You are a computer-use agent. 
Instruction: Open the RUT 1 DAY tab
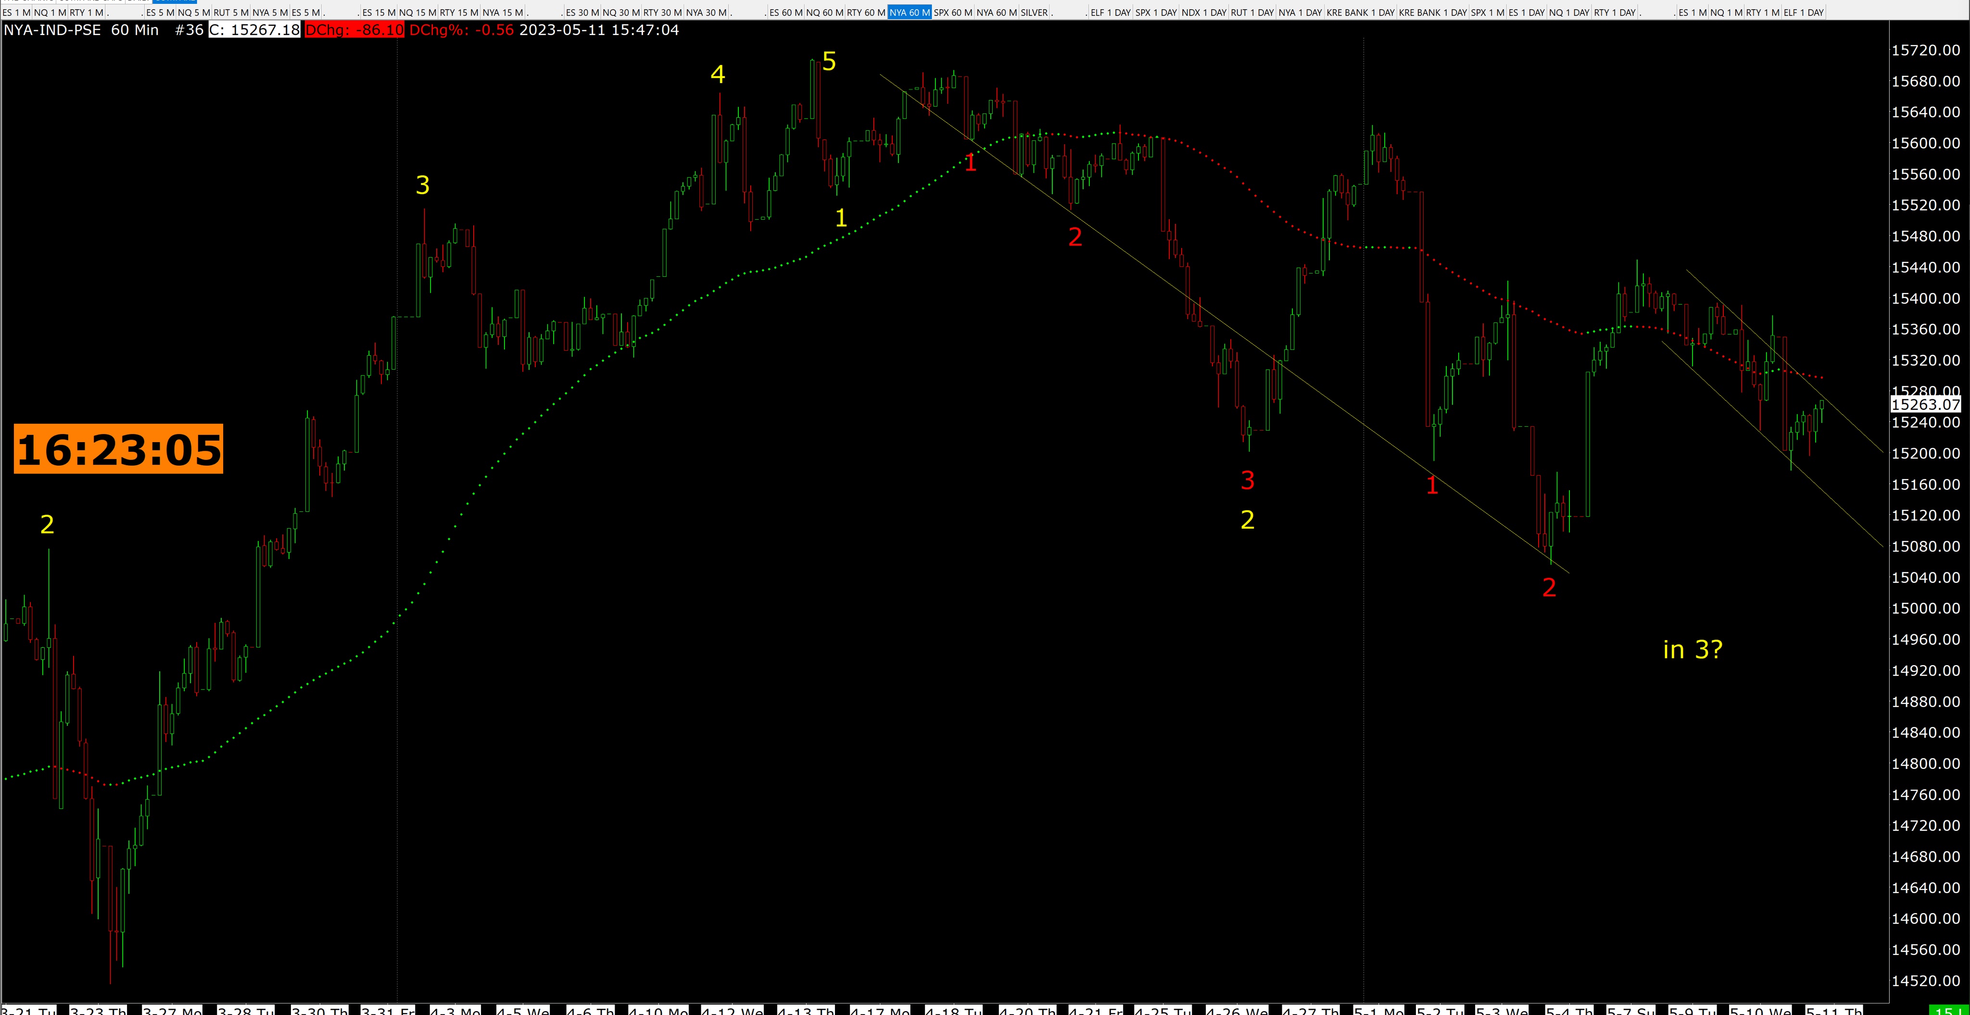(1252, 12)
